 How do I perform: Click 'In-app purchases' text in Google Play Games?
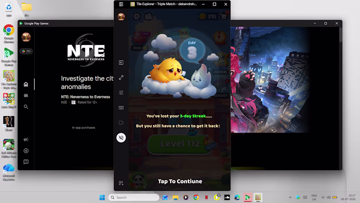[83, 128]
